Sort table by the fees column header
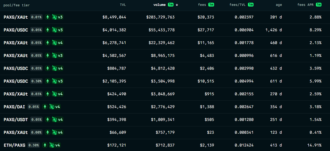This screenshot has width=330, height=151. coord(202,5)
